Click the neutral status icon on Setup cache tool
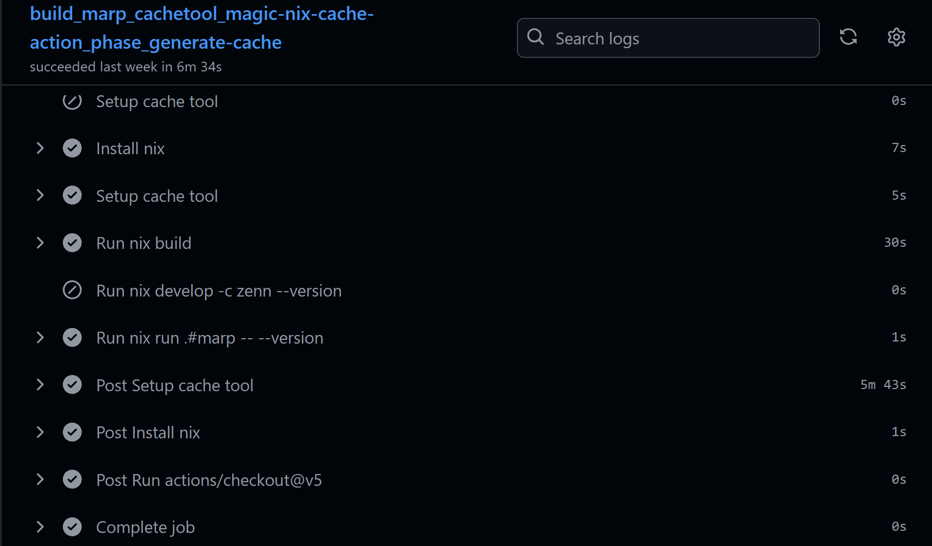The image size is (932, 546). [72, 101]
